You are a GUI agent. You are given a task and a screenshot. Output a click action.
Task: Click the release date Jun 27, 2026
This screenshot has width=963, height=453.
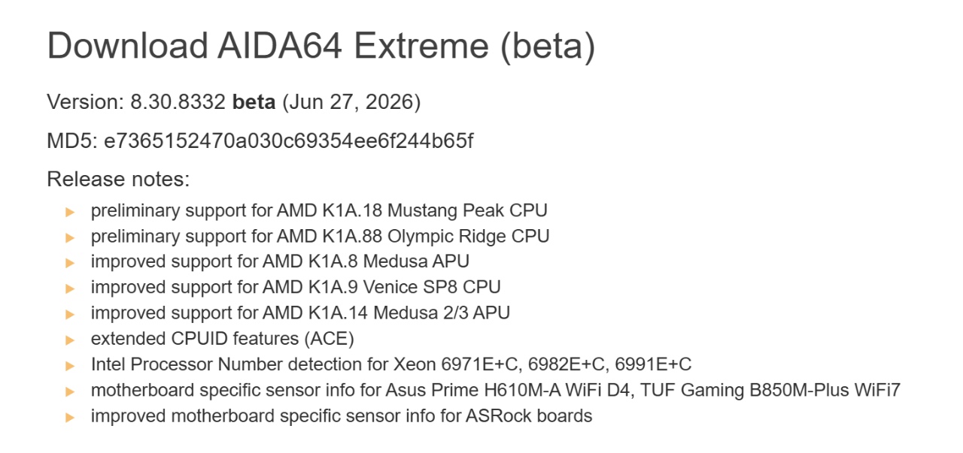click(351, 102)
